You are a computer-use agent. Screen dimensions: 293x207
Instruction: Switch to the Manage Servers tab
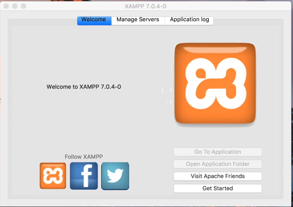pyautogui.click(x=138, y=20)
